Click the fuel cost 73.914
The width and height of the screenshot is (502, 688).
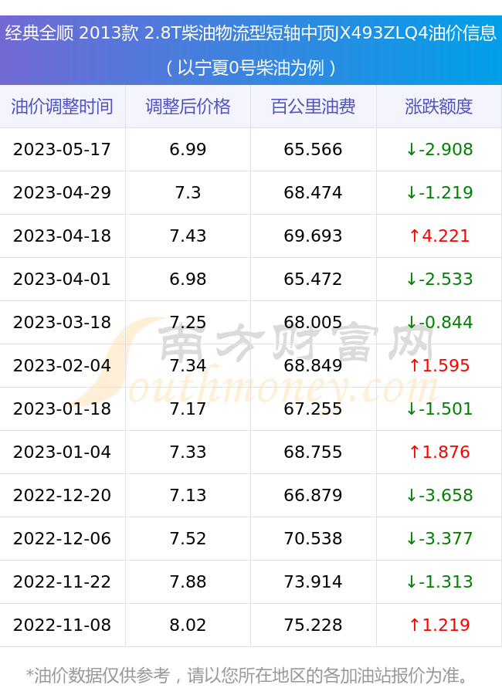[313, 581]
